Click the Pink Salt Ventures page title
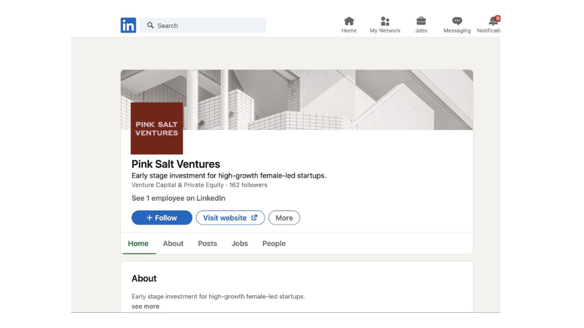The width and height of the screenshot is (584, 328). (x=176, y=164)
